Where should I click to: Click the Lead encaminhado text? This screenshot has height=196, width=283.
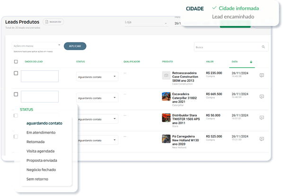pos(233,17)
